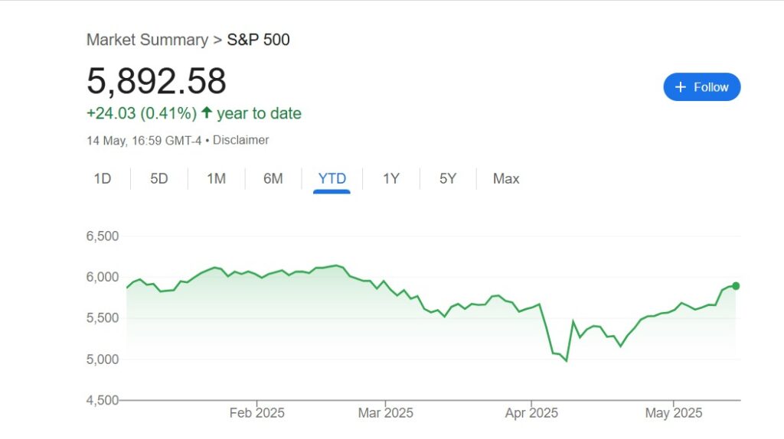Click the Feb 2025 axis label
Image resolution: width=784 pixels, height=439 pixels.
click(x=257, y=413)
